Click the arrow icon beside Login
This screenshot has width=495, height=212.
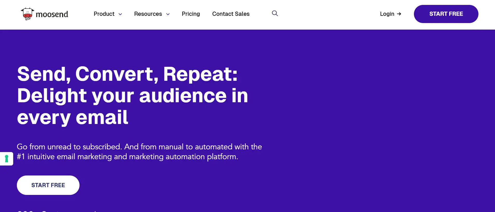tap(399, 14)
